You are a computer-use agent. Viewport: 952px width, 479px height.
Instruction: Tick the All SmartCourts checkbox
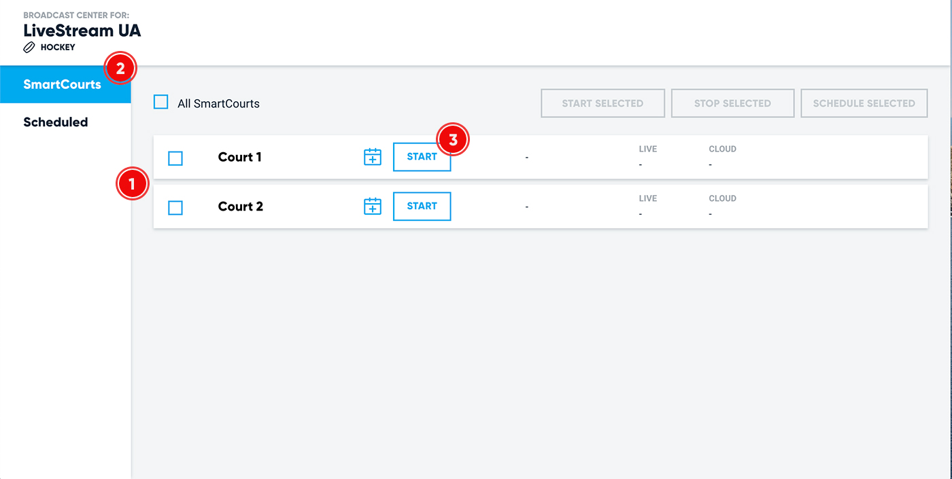point(161,103)
